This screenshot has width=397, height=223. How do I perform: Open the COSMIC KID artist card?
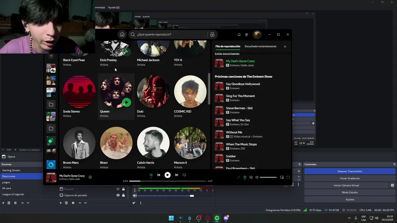coord(190,96)
